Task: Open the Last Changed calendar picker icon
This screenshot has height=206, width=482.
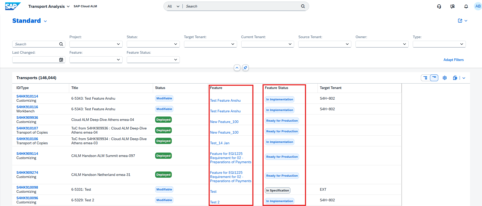Action: coord(61,60)
